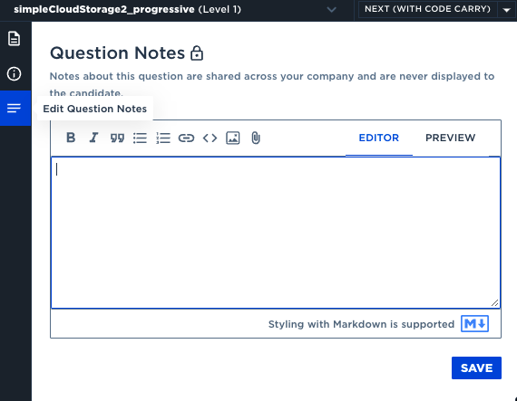Toggle bold formatting in notes toolbar
Image resolution: width=517 pixels, height=401 pixels.
tap(71, 138)
